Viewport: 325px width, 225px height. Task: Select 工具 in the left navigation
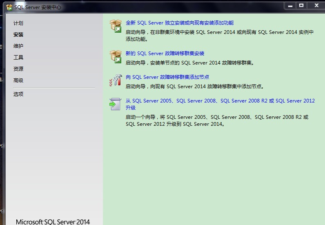18,58
